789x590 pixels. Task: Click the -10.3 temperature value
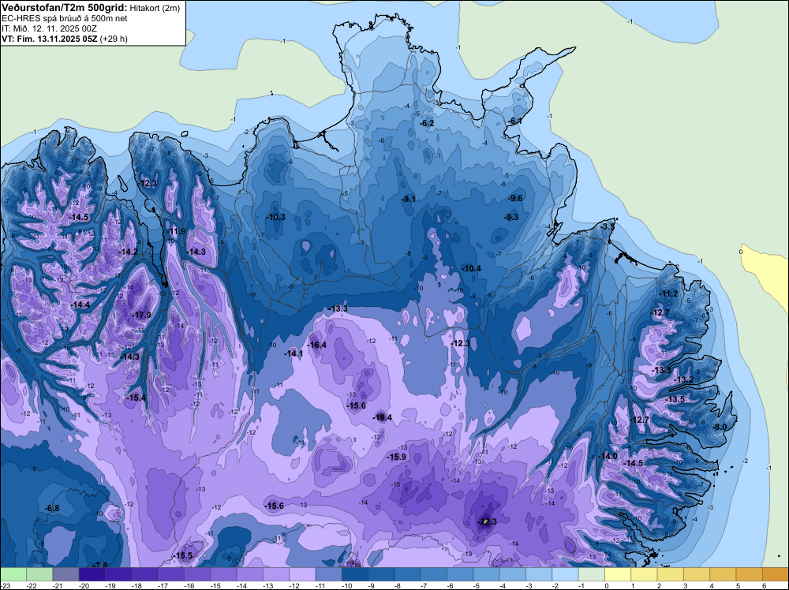point(275,217)
